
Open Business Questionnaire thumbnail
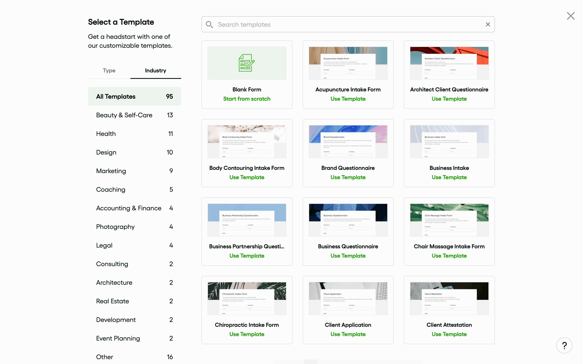pos(348,220)
